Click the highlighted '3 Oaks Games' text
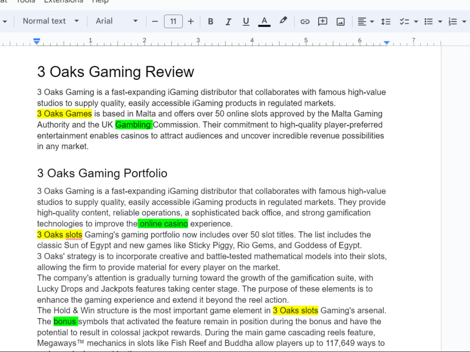The height and width of the screenshot is (352, 470). click(64, 114)
